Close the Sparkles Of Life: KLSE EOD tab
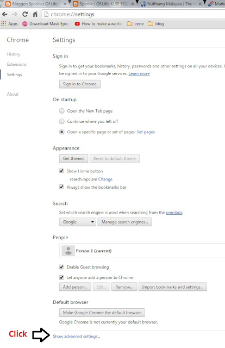 pyautogui.click(x=133, y=4)
